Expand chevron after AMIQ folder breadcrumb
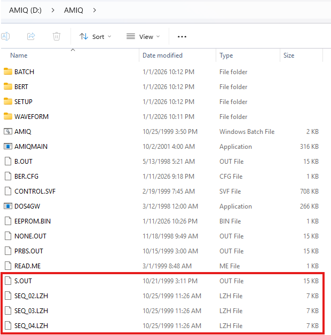Screen dimensions: 331x335 (x=94, y=10)
